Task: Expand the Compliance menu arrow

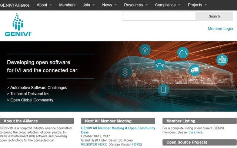Action: [x=179, y=5]
